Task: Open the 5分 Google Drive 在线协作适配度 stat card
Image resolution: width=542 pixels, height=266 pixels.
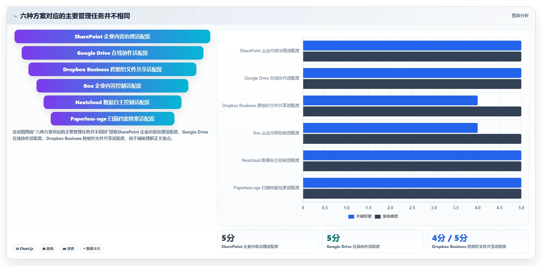Action: (x=373, y=241)
